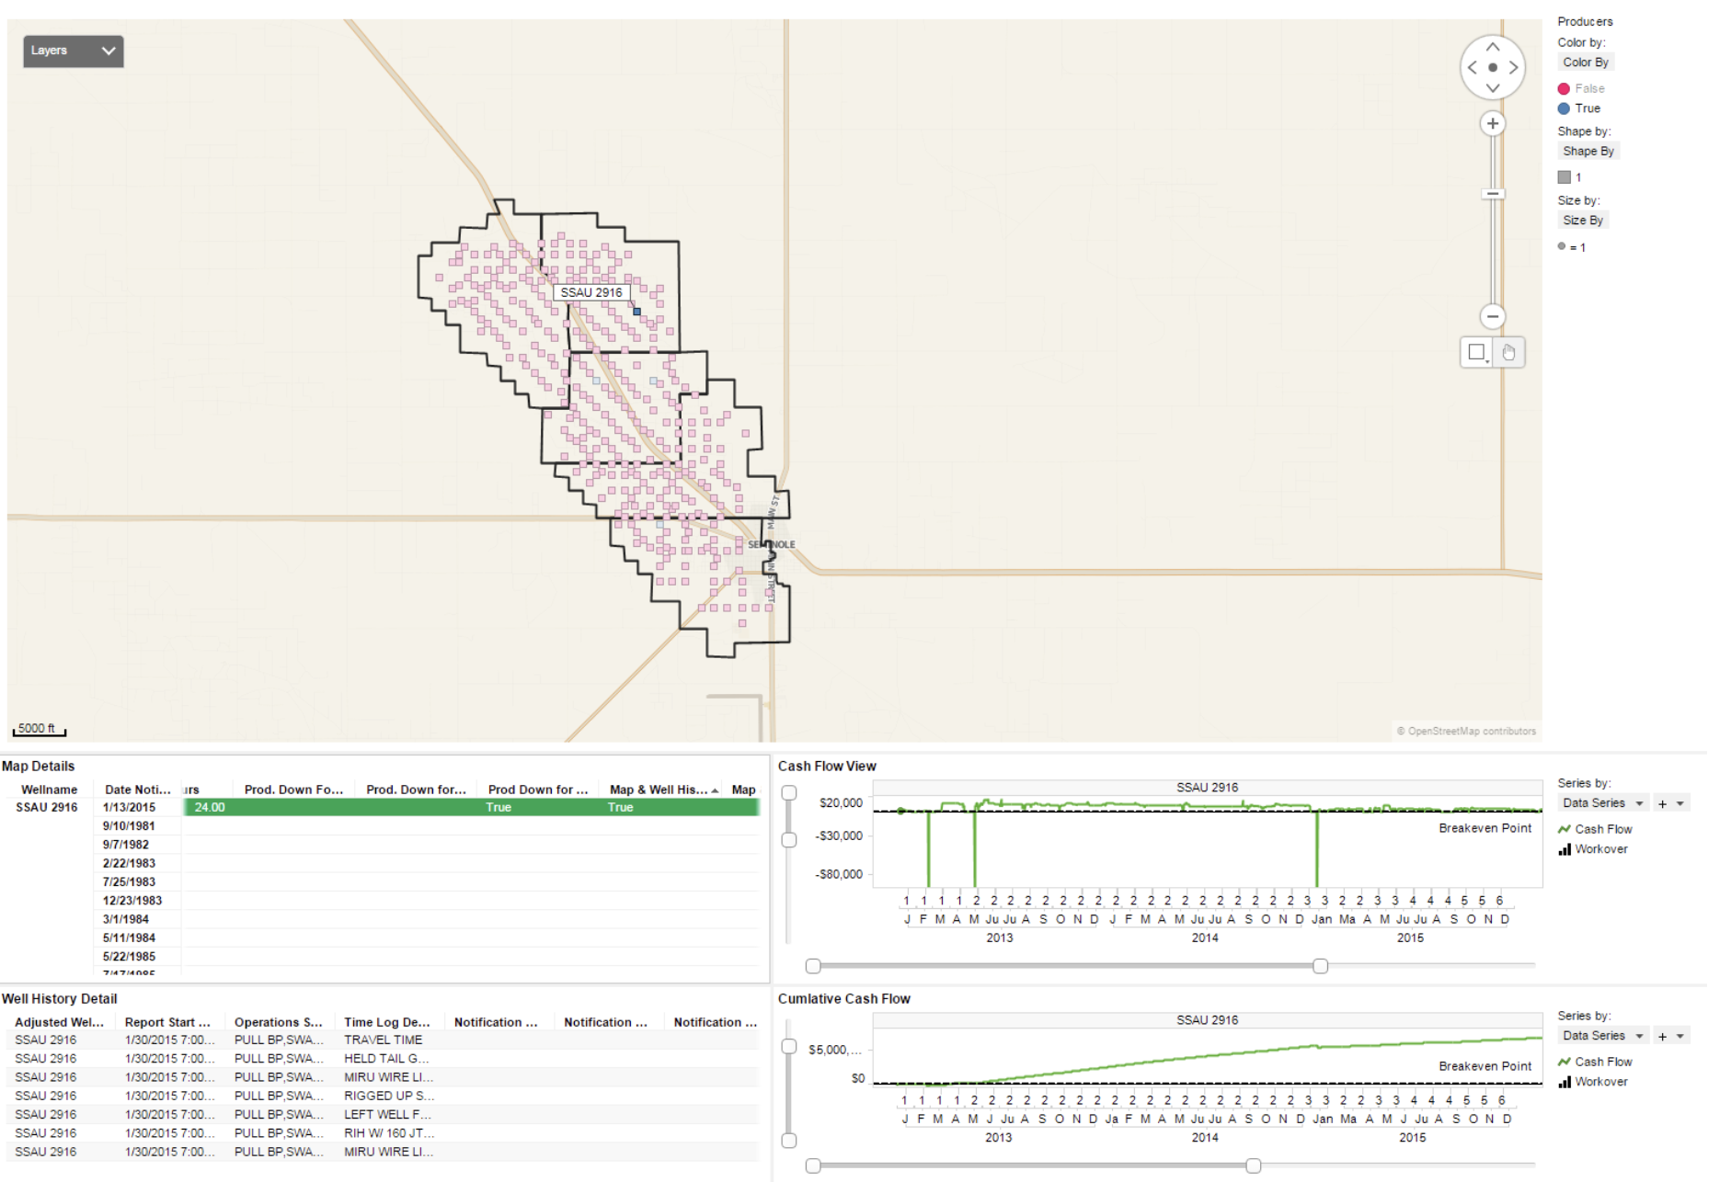Image resolution: width=1731 pixels, height=1182 pixels.
Task: Click plus button beside Cumulative Cash Flow series
Action: coord(1662,1036)
